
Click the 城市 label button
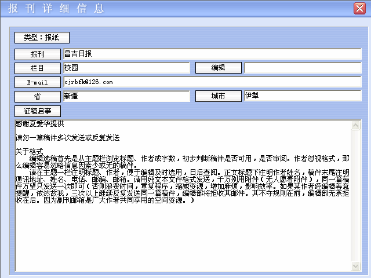click(219, 96)
